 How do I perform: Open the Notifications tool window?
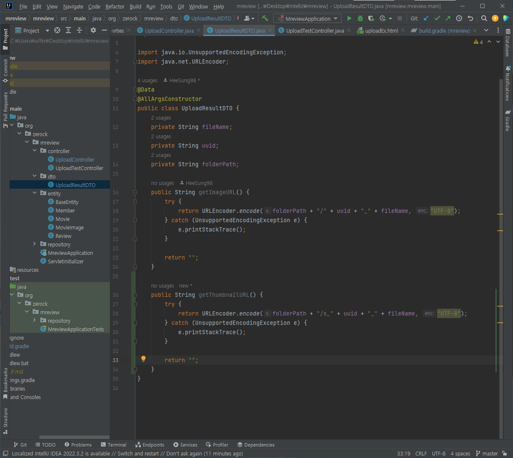click(508, 84)
